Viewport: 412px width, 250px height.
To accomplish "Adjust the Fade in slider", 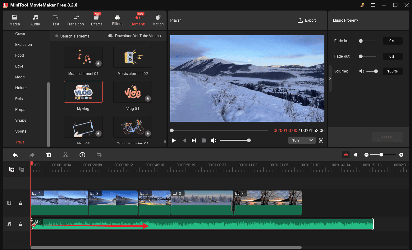I will 368,41.
